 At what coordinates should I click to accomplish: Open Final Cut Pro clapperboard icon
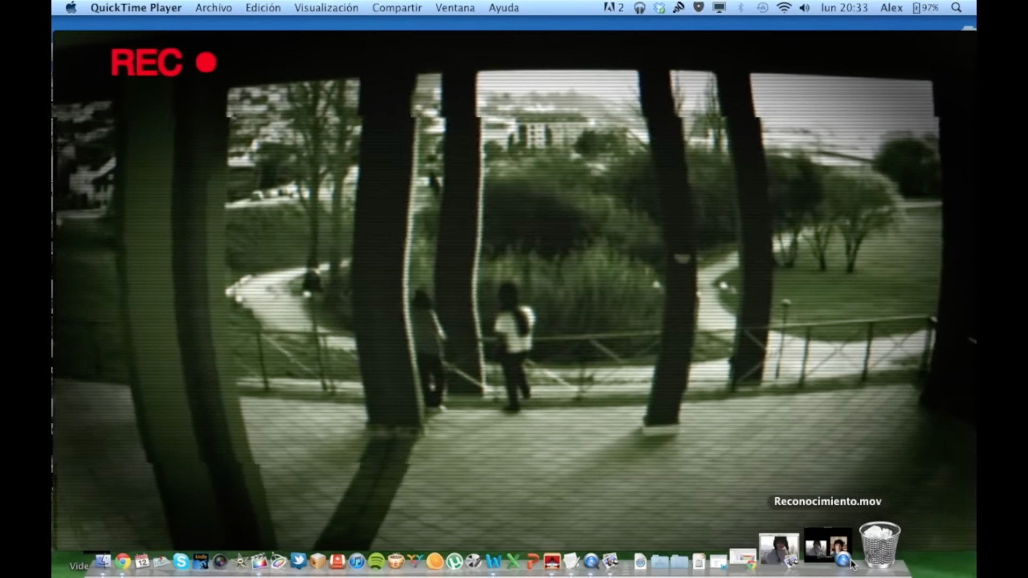pos(259,561)
